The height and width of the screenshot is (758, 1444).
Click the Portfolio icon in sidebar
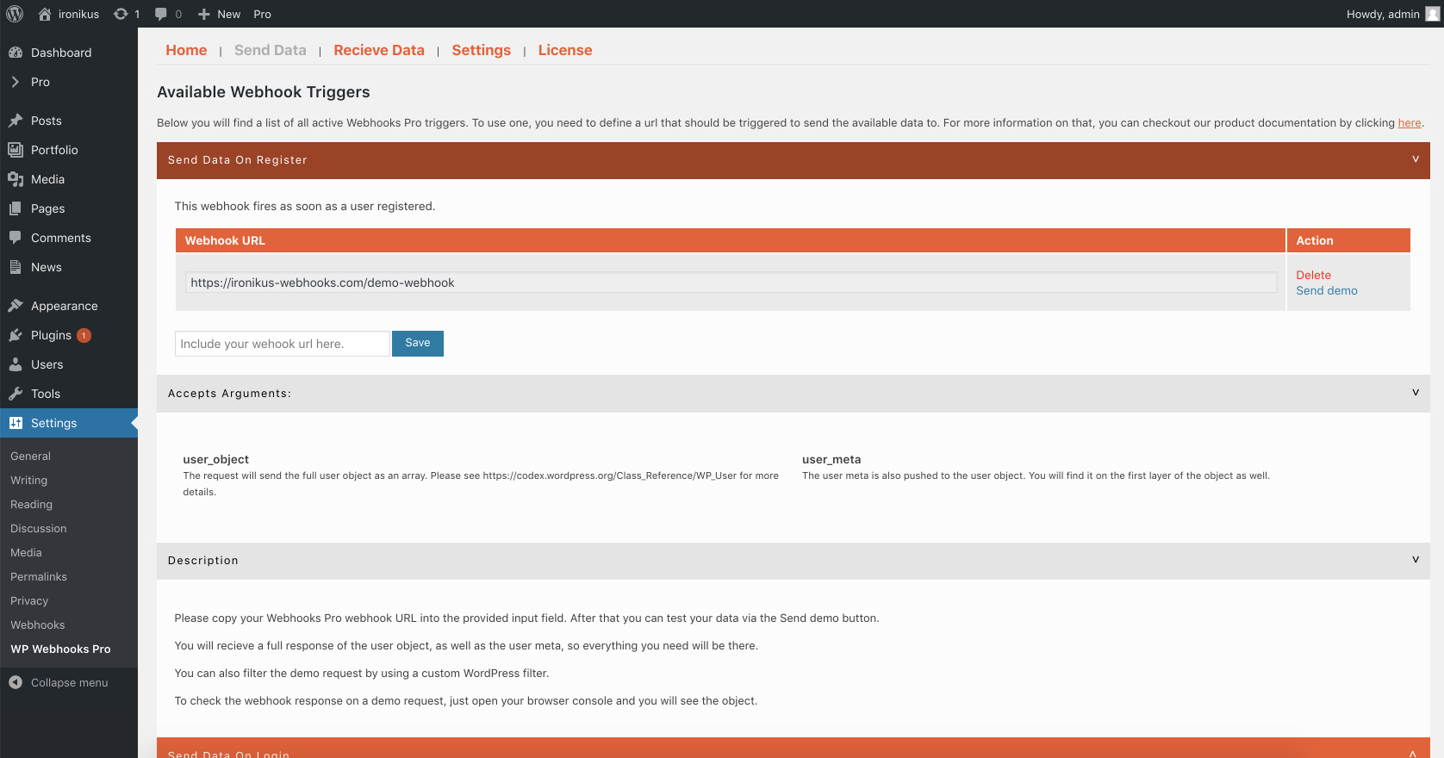coord(16,150)
